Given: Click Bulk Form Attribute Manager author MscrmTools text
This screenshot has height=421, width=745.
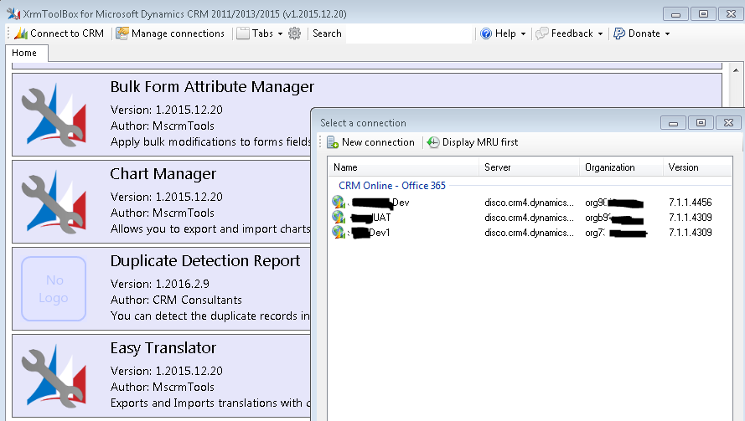Looking at the screenshot, I should tap(183, 126).
